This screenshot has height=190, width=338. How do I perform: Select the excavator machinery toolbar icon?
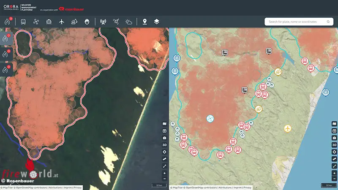[74, 22]
